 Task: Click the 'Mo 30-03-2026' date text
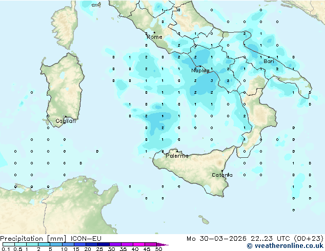(x=216, y=239)
